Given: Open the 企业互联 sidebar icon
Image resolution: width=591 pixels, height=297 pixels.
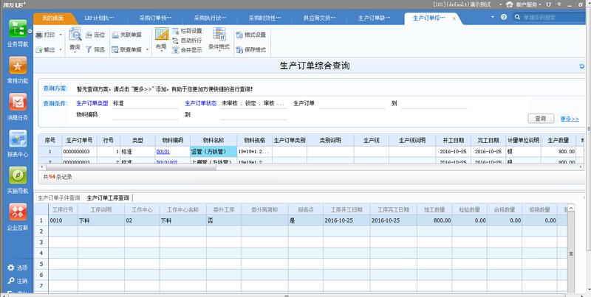Looking at the screenshot, I should click(x=18, y=212).
